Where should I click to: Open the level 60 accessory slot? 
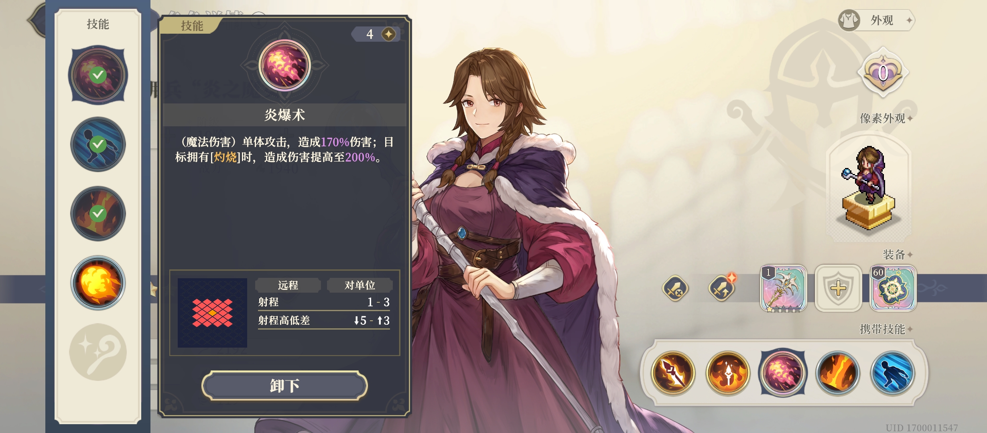893,288
